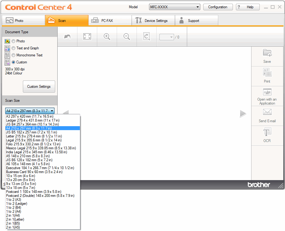Click the Send E-mail envelope icon
Screen dimensions: 285x231
click(x=267, y=112)
